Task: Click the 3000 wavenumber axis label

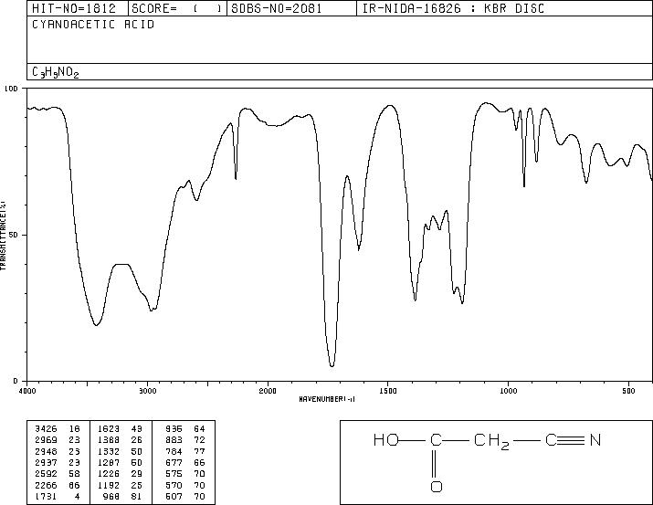Action: (x=147, y=391)
